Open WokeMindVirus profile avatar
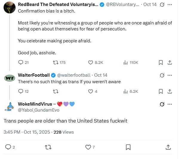Image resolution: width=181 pixels, height=159 pixels. 9,107
